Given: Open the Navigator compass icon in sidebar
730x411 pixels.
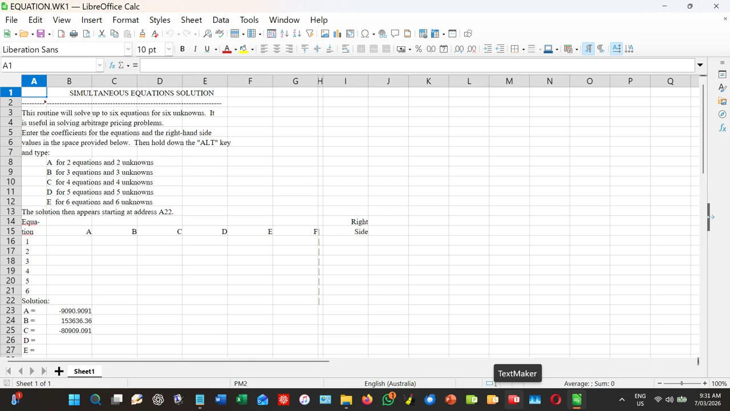Looking at the screenshot, I should (x=722, y=114).
